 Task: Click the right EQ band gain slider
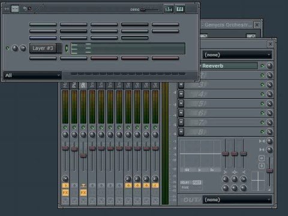click(244, 154)
